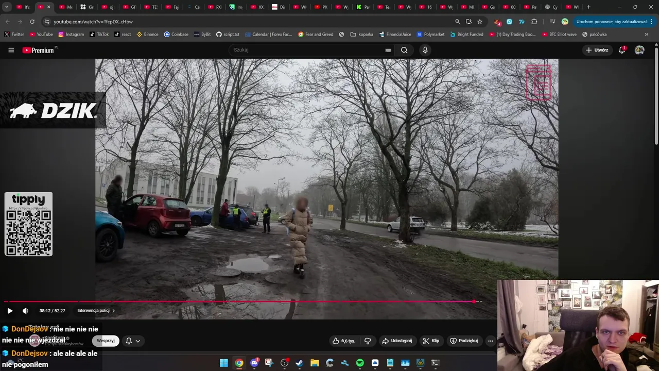
Task: Play the video
Action: [10, 311]
